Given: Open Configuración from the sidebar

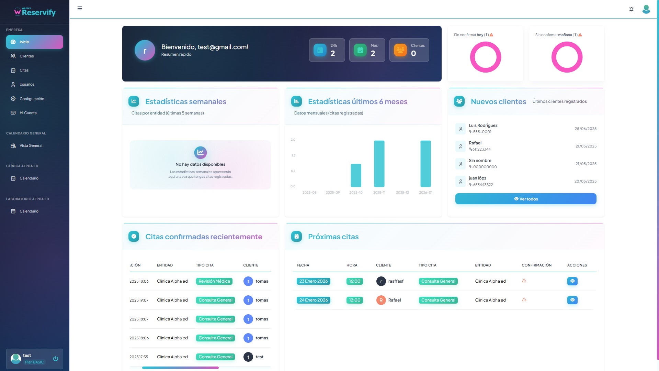Looking at the screenshot, I should pos(32,99).
